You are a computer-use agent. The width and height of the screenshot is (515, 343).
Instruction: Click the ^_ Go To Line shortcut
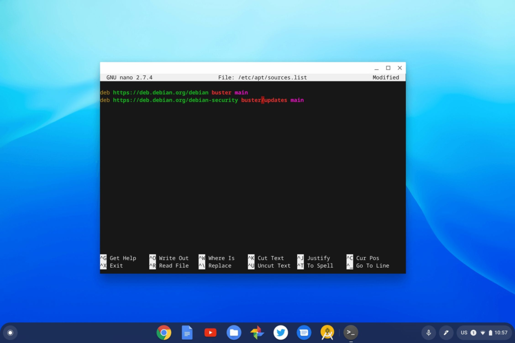point(368,266)
